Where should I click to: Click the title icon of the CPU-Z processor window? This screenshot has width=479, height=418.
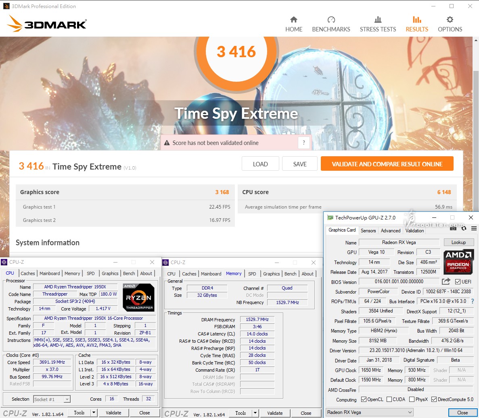(4, 262)
